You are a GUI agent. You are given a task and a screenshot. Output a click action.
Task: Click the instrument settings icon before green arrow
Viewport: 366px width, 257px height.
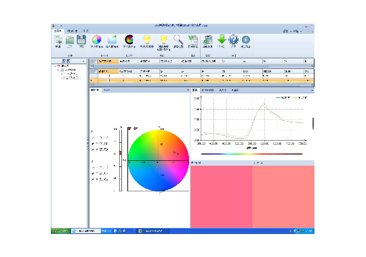[207, 40]
